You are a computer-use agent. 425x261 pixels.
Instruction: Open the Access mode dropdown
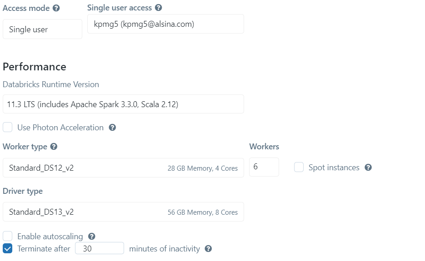tap(42, 30)
